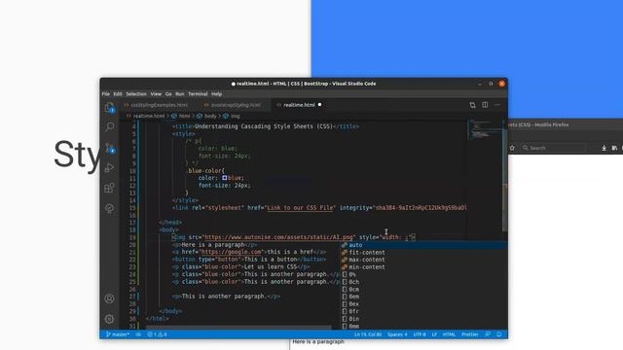
Task: Click the UTF-8 encoding in status bar
Action: tap(420, 334)
